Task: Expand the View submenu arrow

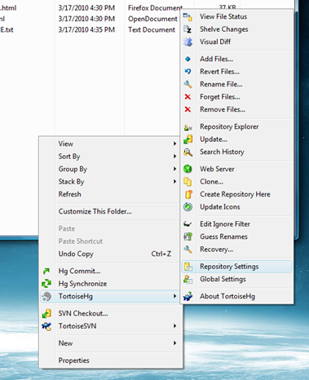Action: pyautogui.click(x=175, y=144)
